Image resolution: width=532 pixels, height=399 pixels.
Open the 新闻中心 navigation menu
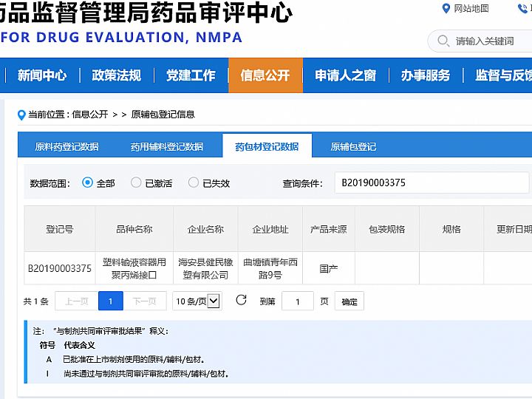tap(42, 75)
